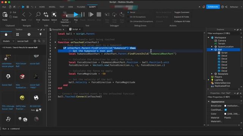Select the Script item under Ball
Image resolution: width=243 pixels, height=136 pixels.
pos(224,53)
